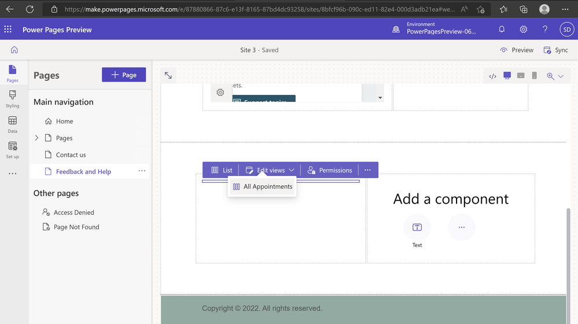
Task: Reload the browser page
Action: click(30, 9)
